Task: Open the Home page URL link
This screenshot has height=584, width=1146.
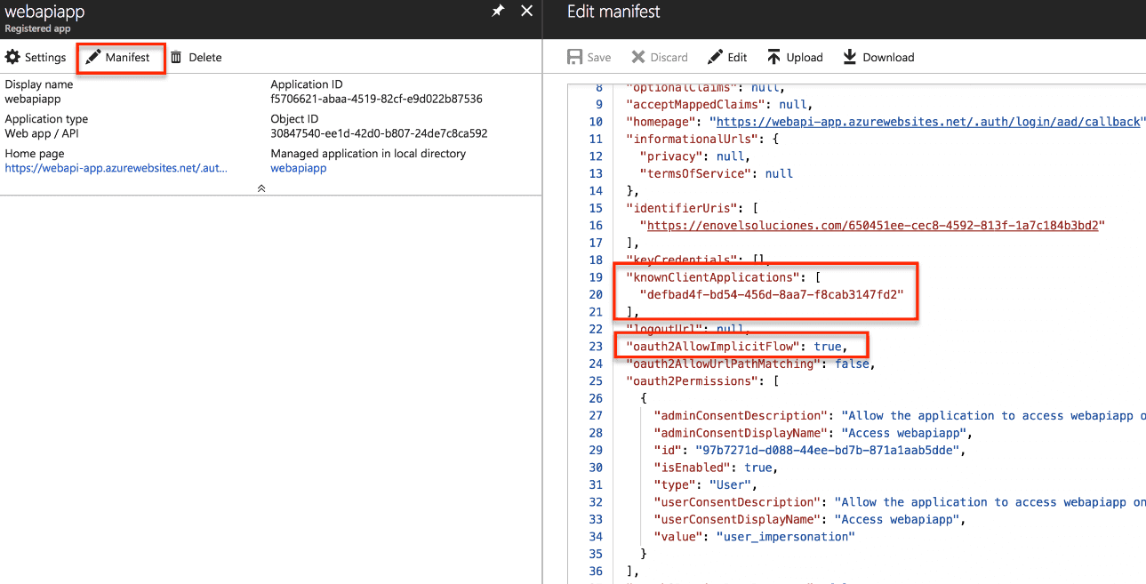Action: pos(116,168)
